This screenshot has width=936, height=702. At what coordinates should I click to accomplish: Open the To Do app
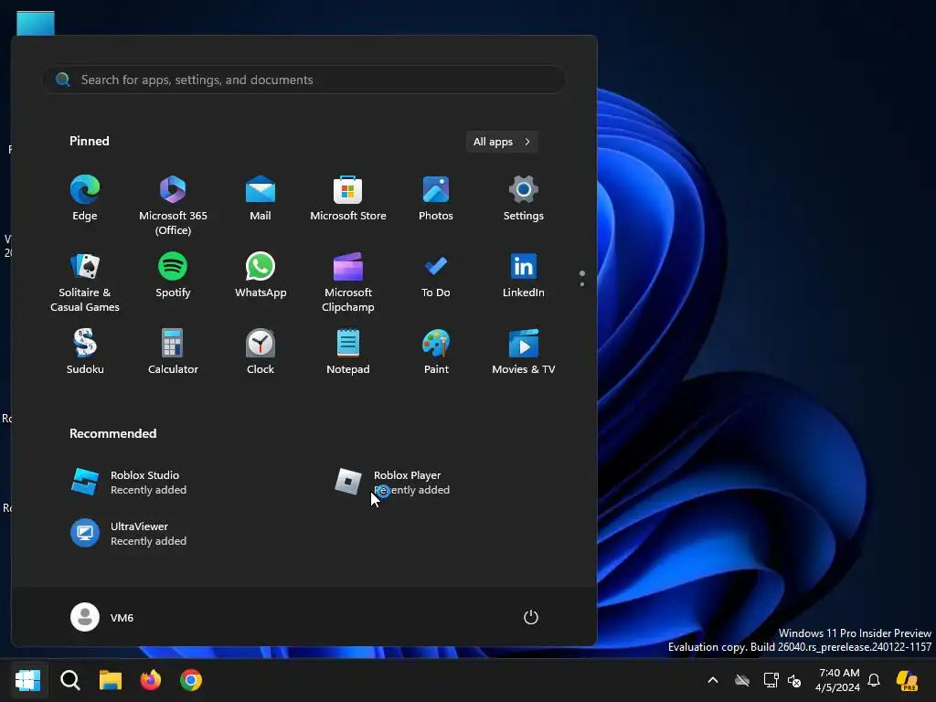tap(436, 275)
